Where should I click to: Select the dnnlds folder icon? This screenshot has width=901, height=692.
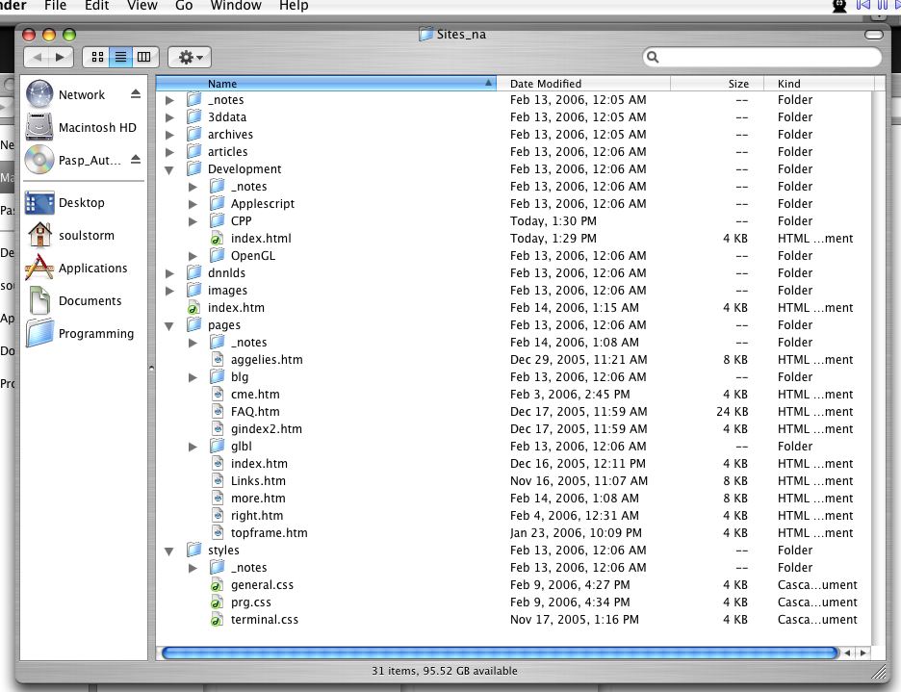coord(194,272)
